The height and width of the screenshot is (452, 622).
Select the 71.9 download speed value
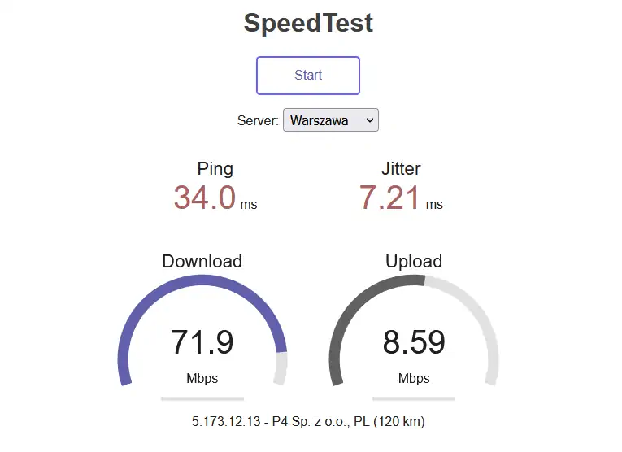click(202, 342)
